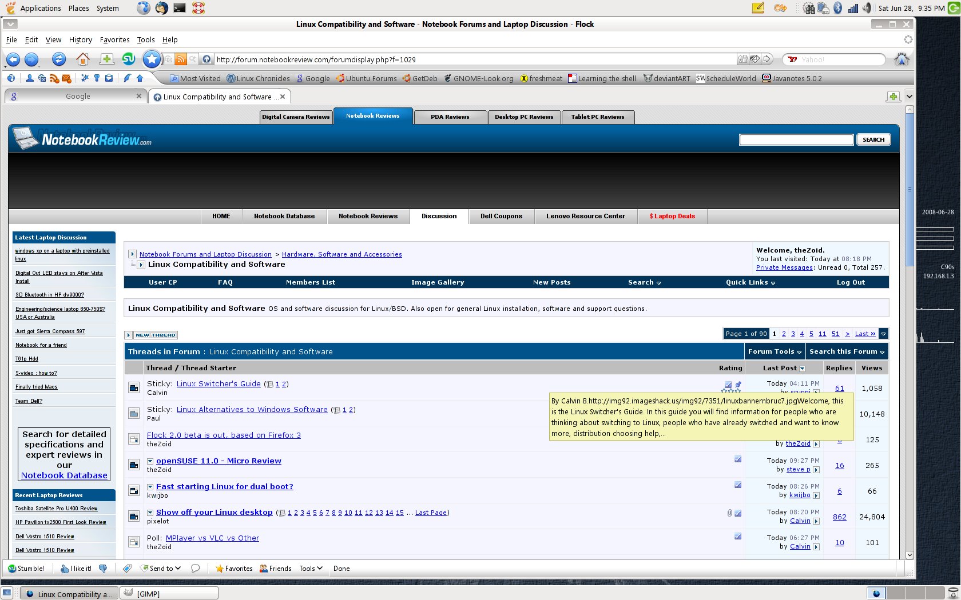Toggle the Last Post sort order arrow

[x=802, y=369]
